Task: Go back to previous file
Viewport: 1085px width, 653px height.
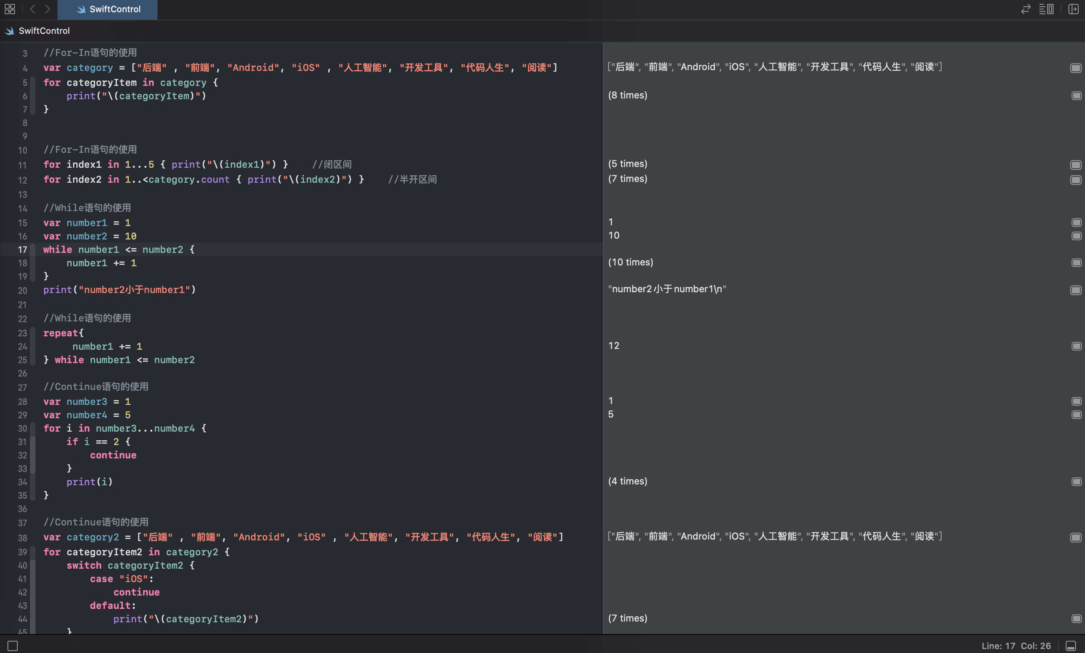Action: pyautogui.click(x=32, y=9)
